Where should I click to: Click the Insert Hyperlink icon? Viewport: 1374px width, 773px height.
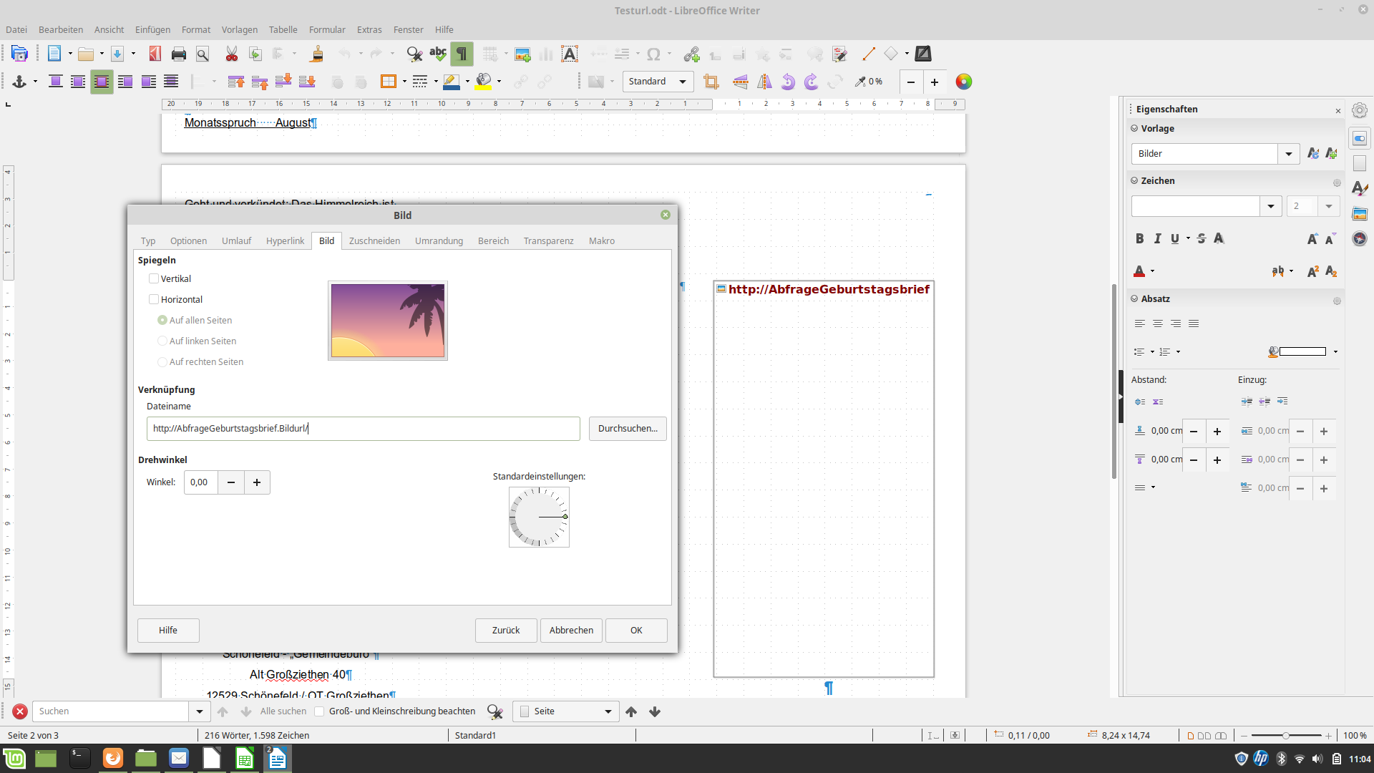[x=691, y=54]
